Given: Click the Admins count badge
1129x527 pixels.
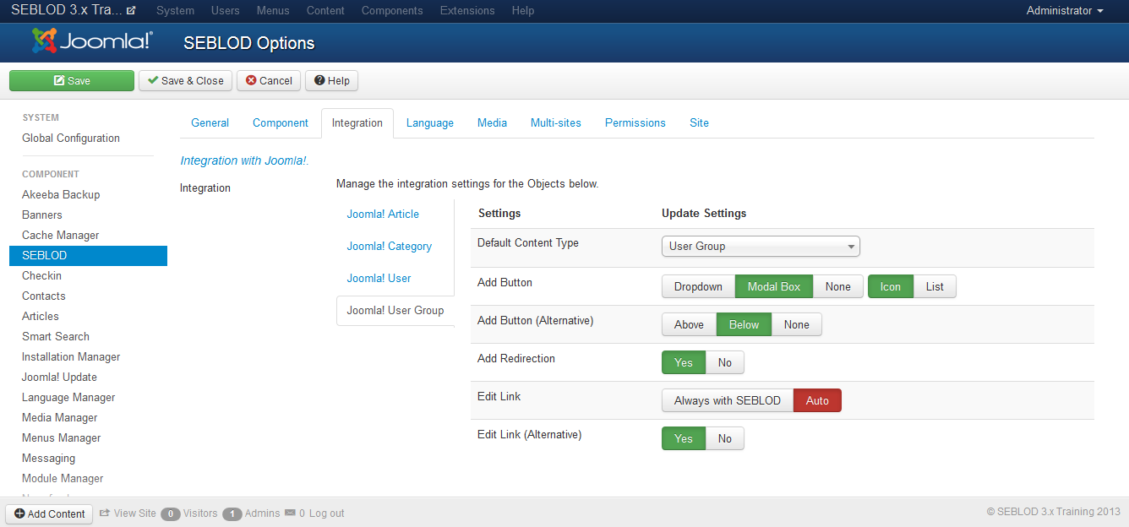Looking at the screenshot, I should click(232, 513).
